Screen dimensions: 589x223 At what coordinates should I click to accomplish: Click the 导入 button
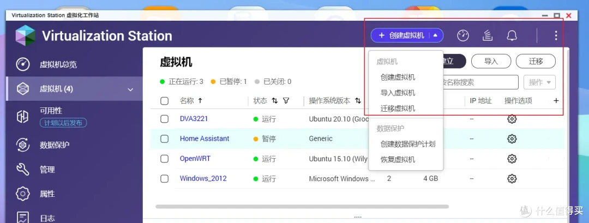coord(491,61)
